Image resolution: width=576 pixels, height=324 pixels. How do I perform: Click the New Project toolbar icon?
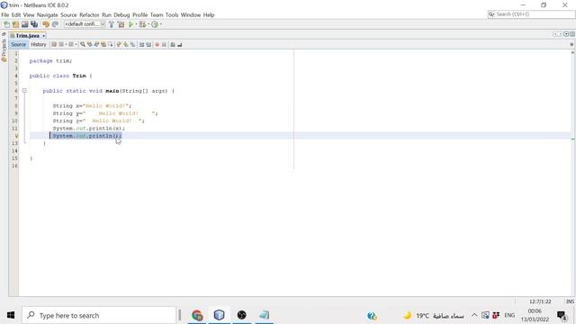click(16, 24)
